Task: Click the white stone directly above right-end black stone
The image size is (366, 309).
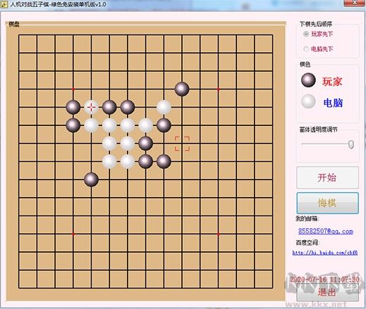Action: click(164, 107)
